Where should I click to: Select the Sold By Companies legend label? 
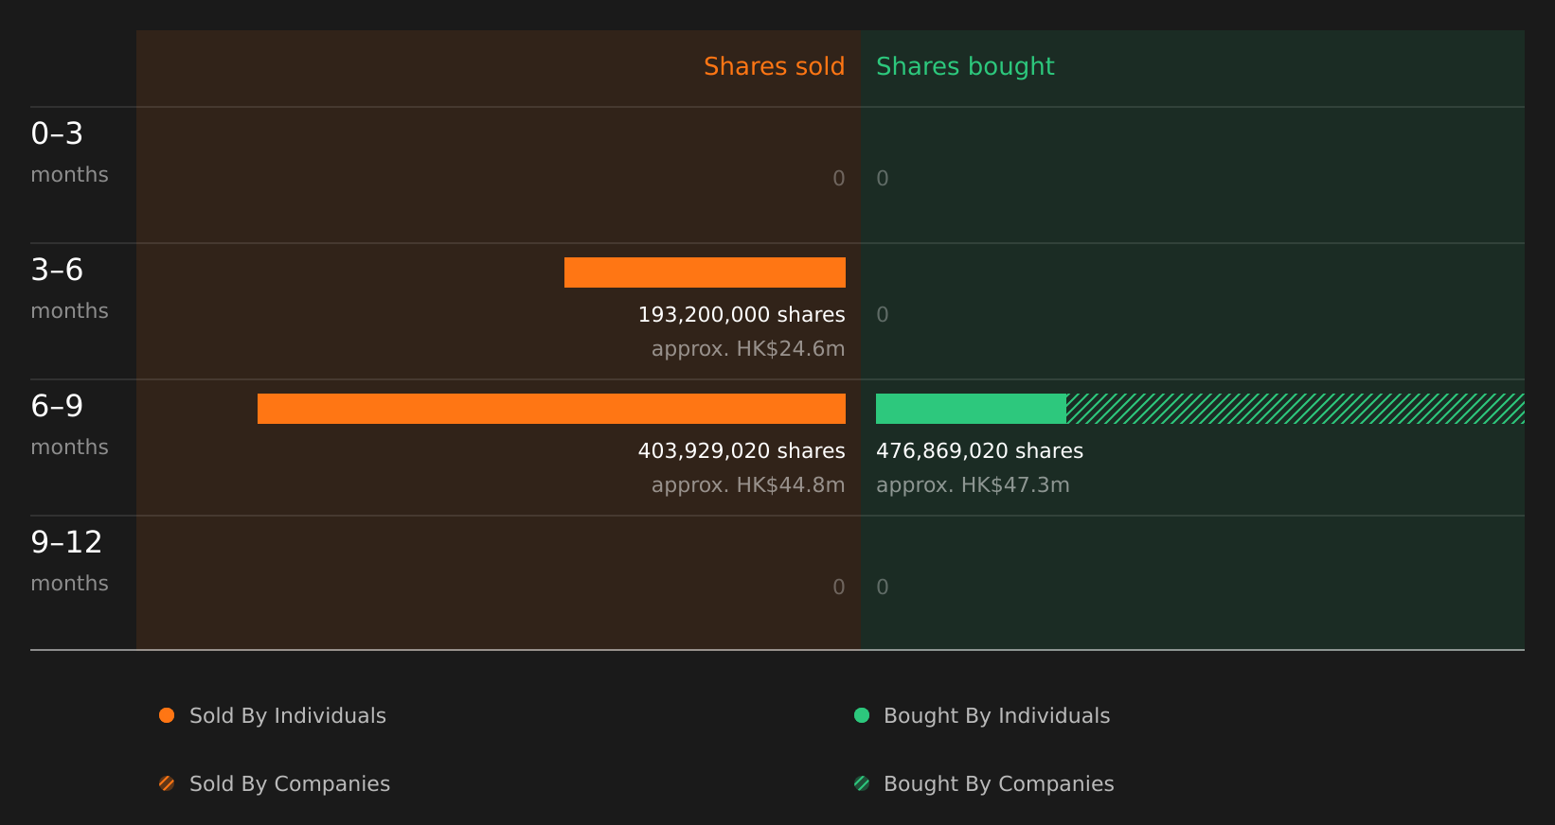click(290, 783)
